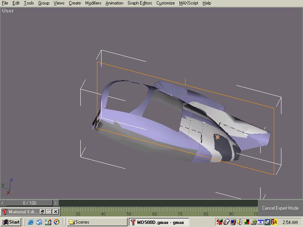Open the Modifiers menu
Viewport: 303px width, 227px height.
(x=93, y=3)
